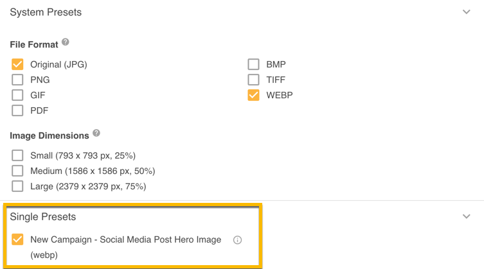Tick the GIF format checkbox
This screenshot has height=269, width=484.
(17, 95)
